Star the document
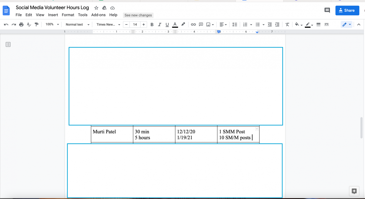The width and height of the screenshot is (365, 199). (96, 8)
